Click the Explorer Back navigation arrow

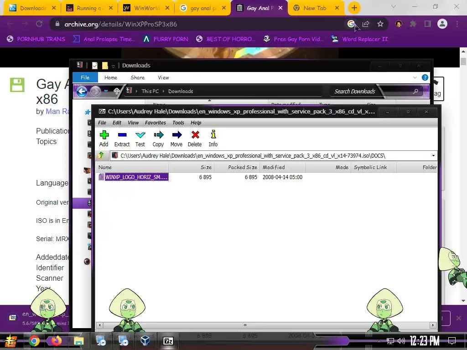[x=82, y=91]
